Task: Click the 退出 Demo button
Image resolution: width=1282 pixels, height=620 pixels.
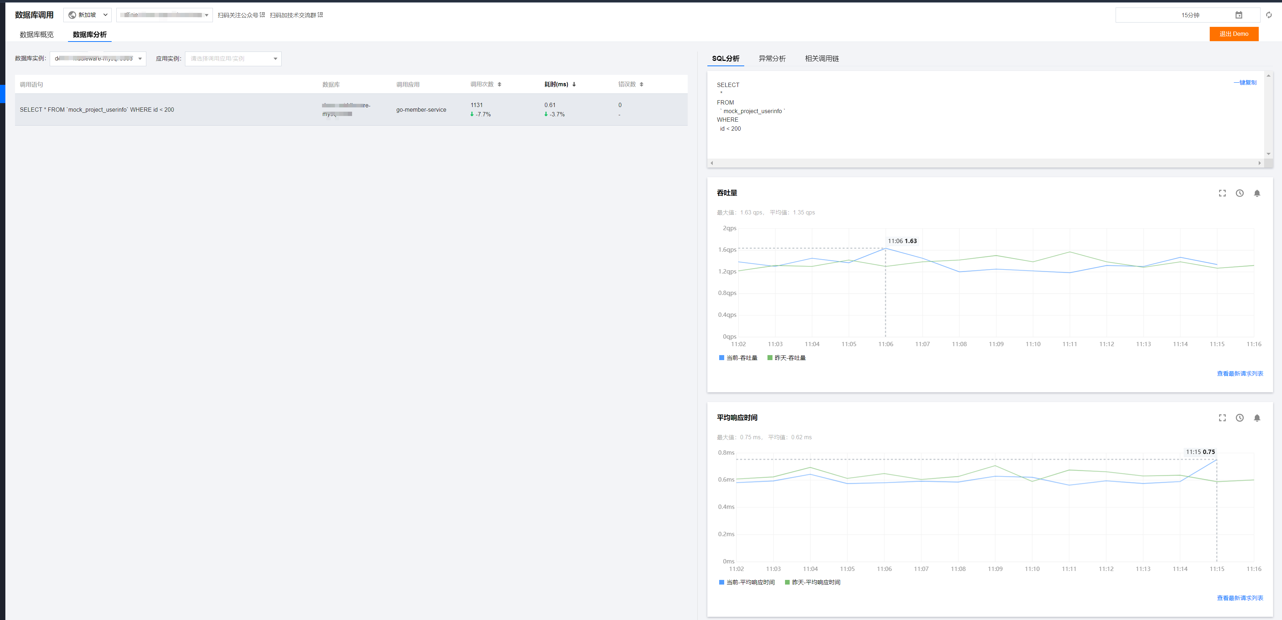Action: click(x=1233, y=34)
